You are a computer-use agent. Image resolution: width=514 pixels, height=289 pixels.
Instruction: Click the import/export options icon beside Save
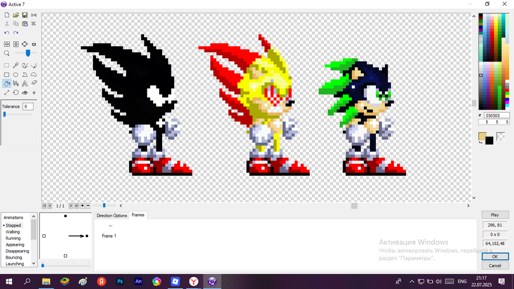[x=34, y=15]
